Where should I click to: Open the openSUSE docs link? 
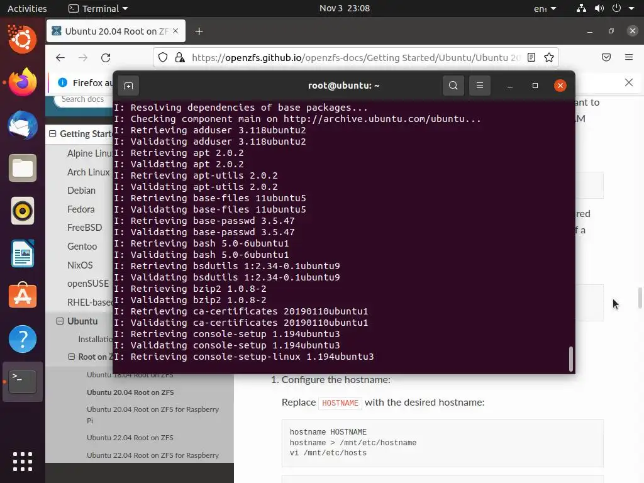click(88, 284)
